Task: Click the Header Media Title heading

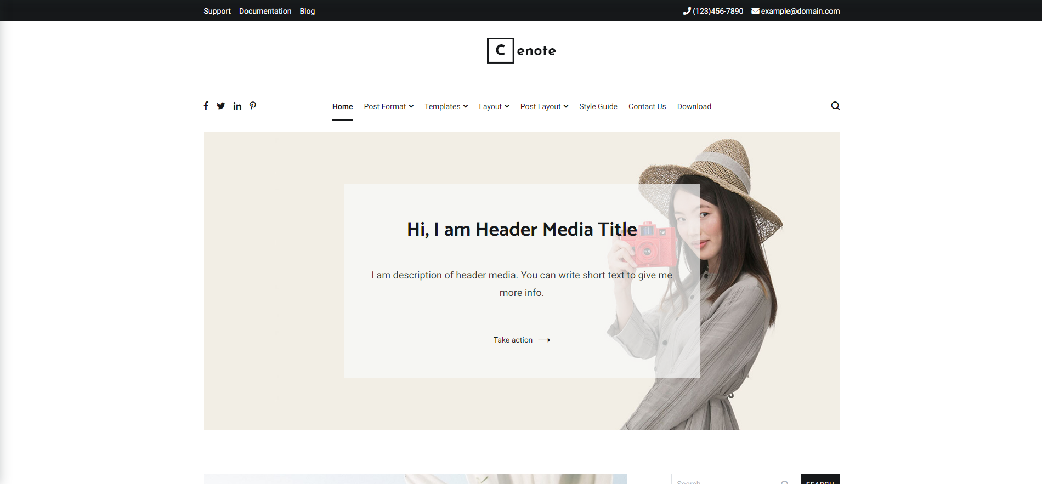Action: (x=522, y=229)
